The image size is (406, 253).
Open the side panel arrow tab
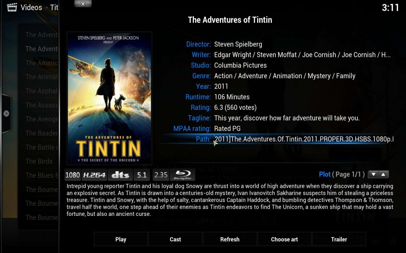6,113
